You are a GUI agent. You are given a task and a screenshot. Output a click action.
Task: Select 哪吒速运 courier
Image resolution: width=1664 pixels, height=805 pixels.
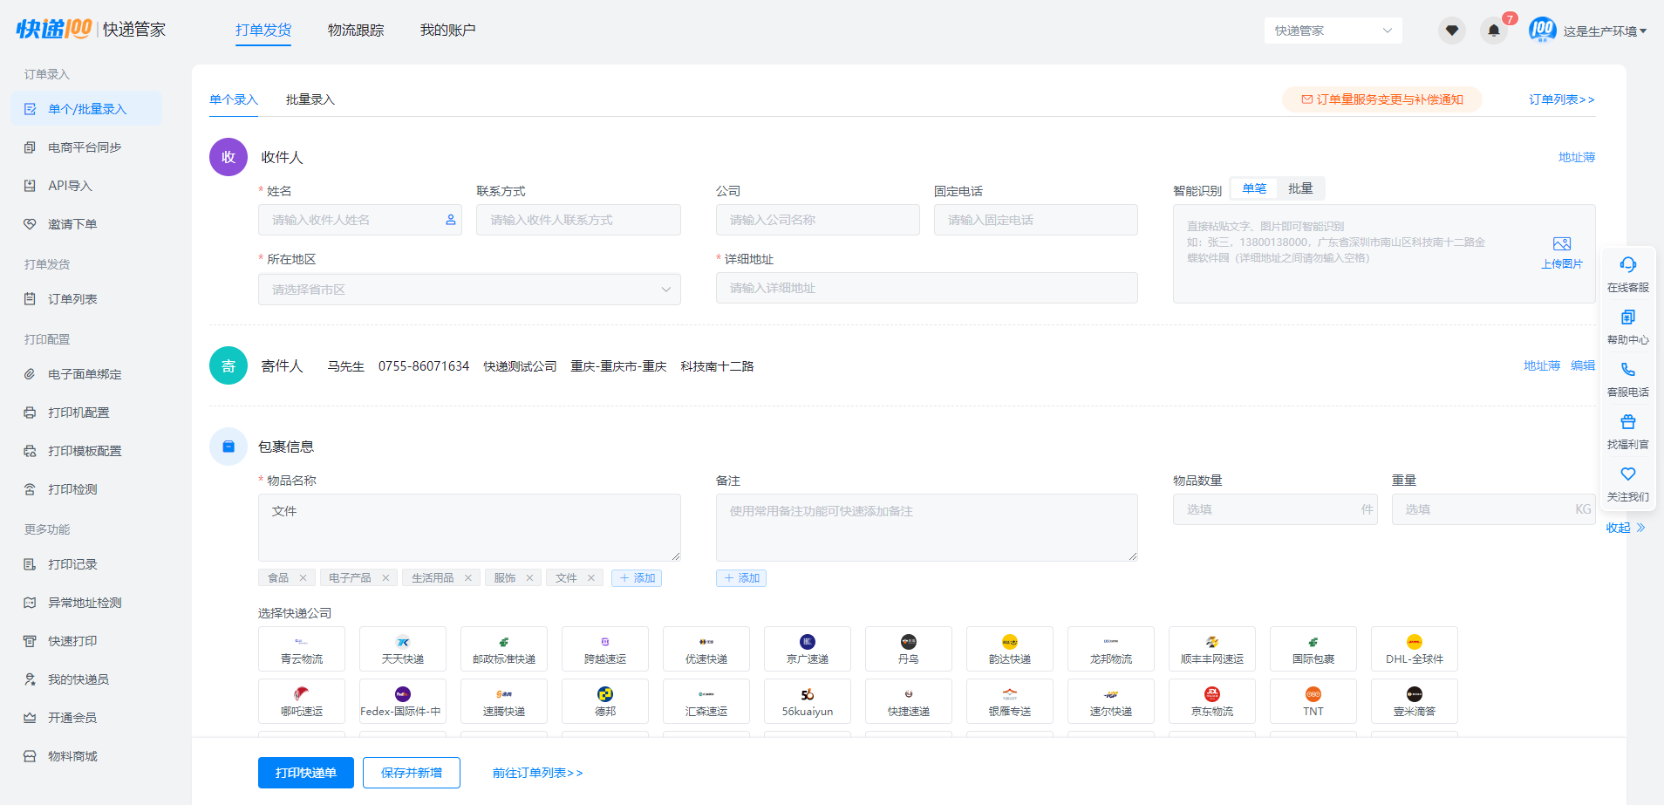click(x=302, y=701)
